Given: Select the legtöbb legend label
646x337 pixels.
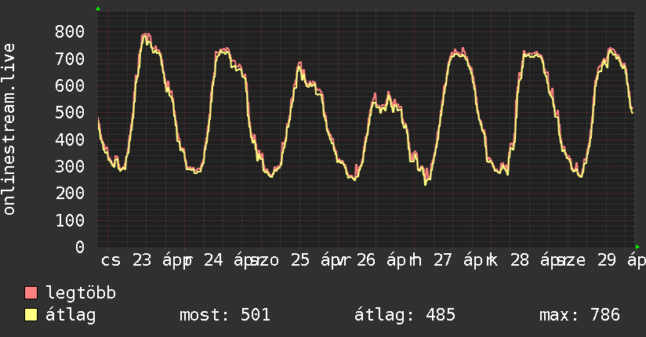Looking at the screenshot, I should (x=81, y=292).
